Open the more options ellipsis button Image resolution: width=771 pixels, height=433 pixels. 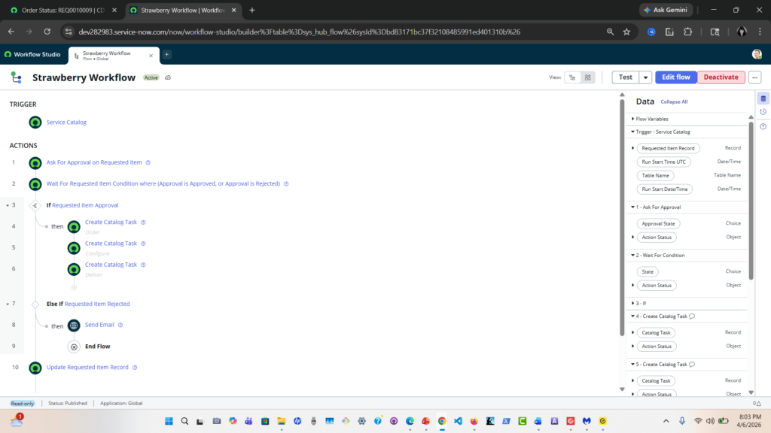pos(755,77)
